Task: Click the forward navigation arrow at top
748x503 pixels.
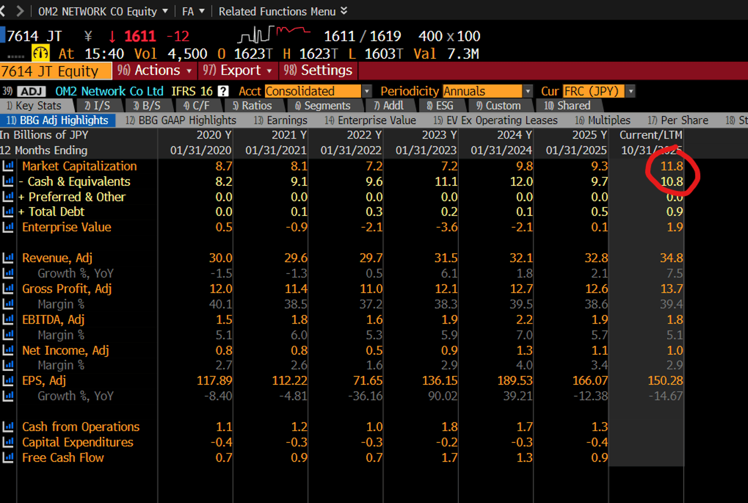Action: (20, 11)
